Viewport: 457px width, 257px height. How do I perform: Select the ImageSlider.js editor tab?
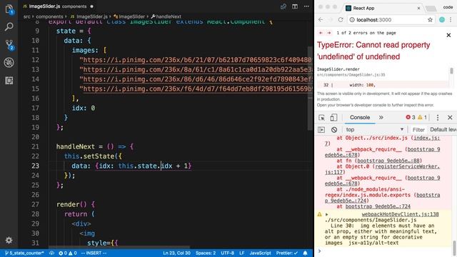click(x=58, y=6)
